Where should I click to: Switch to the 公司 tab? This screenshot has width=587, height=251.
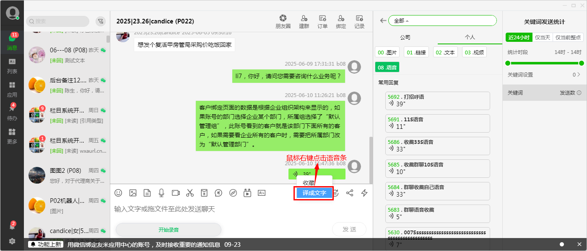(405, 37)
